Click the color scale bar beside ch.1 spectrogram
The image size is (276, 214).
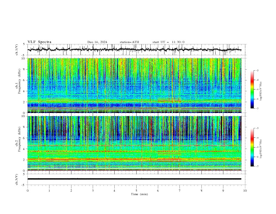click(x=252, y=90)
